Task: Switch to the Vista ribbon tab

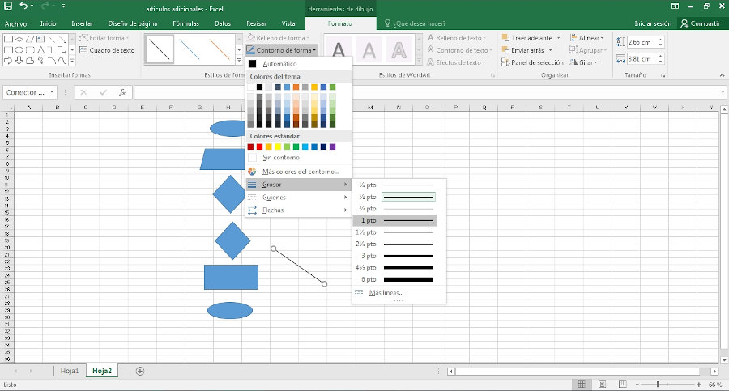Action: 288,23
